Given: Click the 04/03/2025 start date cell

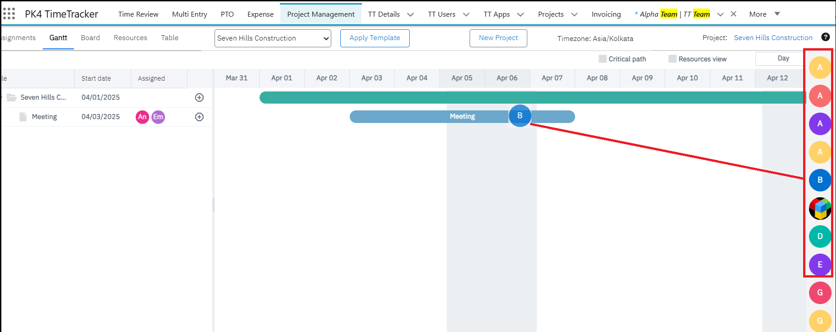Looking at the screenshot, I should [101, 117].
